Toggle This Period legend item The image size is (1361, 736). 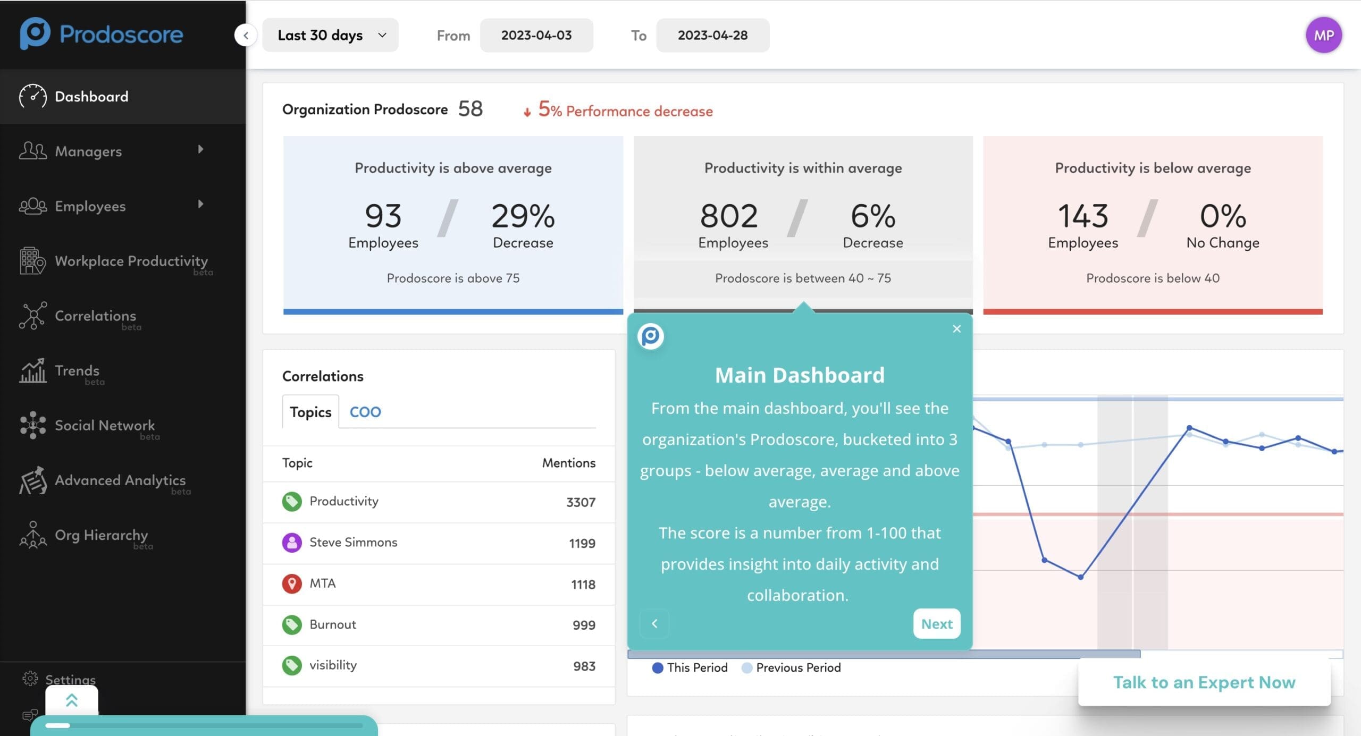pyautogui.click(x=690, y=667)
